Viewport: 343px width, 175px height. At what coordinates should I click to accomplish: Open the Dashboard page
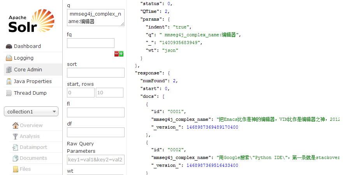(27, 46)
